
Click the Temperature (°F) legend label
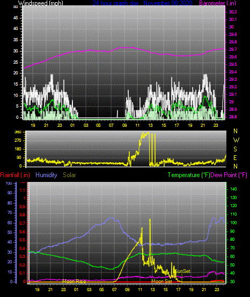point(189,175)
